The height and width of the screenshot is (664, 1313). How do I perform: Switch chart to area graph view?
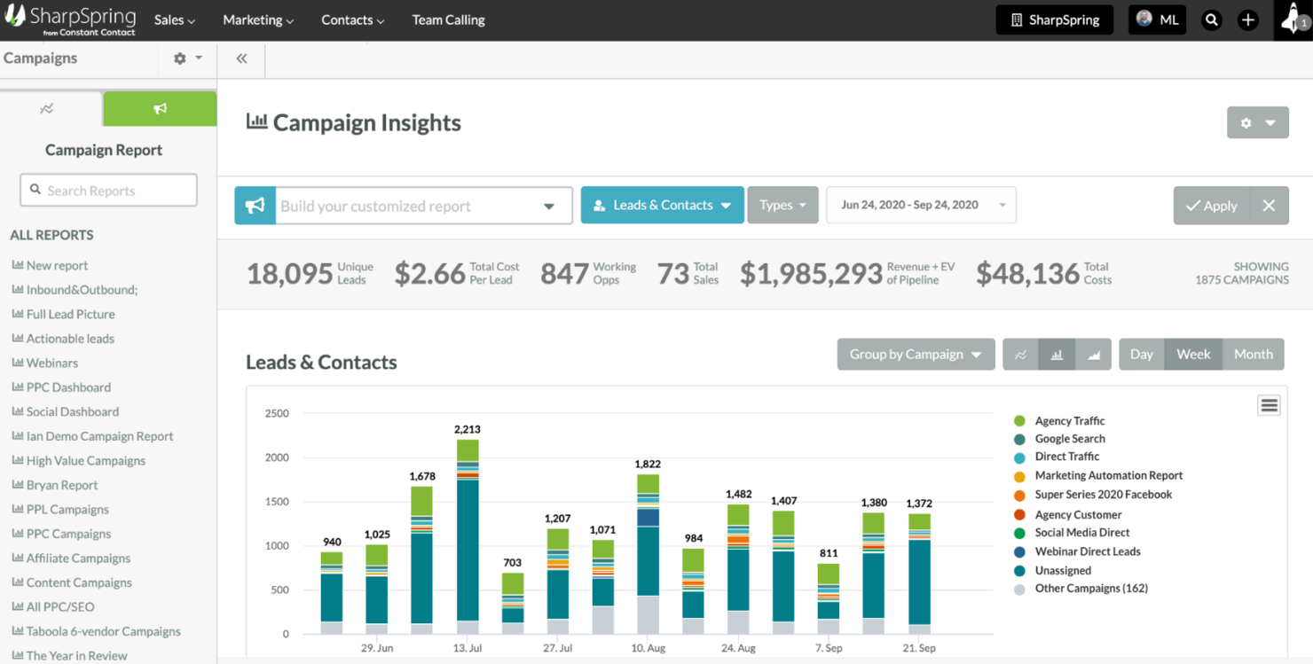tap(1094, 355)
